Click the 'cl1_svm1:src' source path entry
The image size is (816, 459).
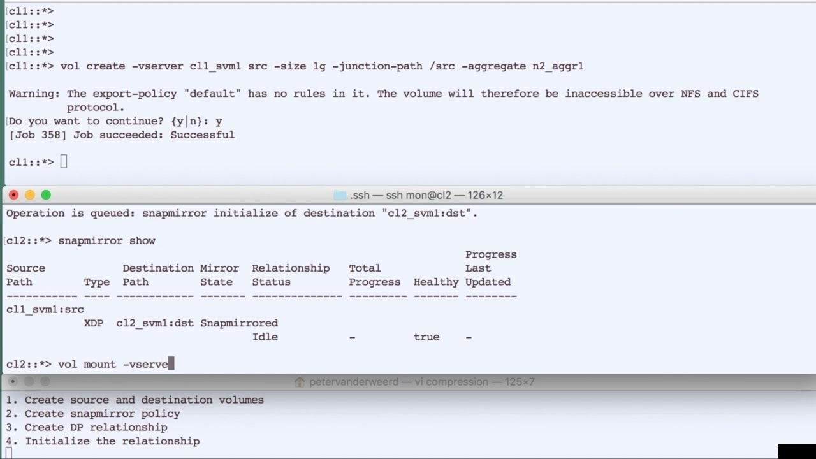point(45,309)
